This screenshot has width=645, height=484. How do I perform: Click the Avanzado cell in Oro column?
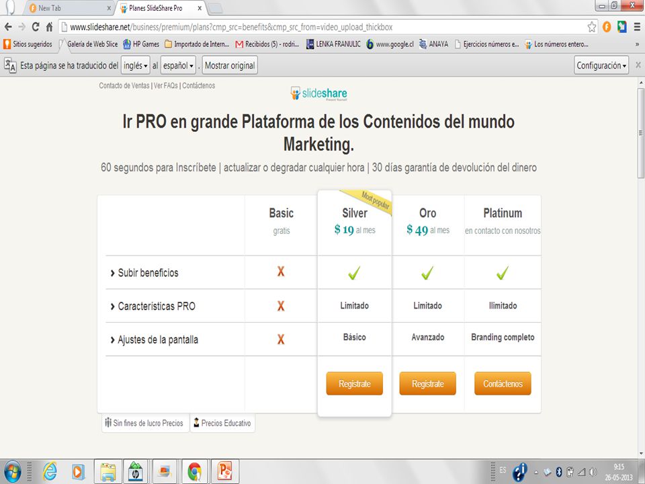(x=428, y=337)
